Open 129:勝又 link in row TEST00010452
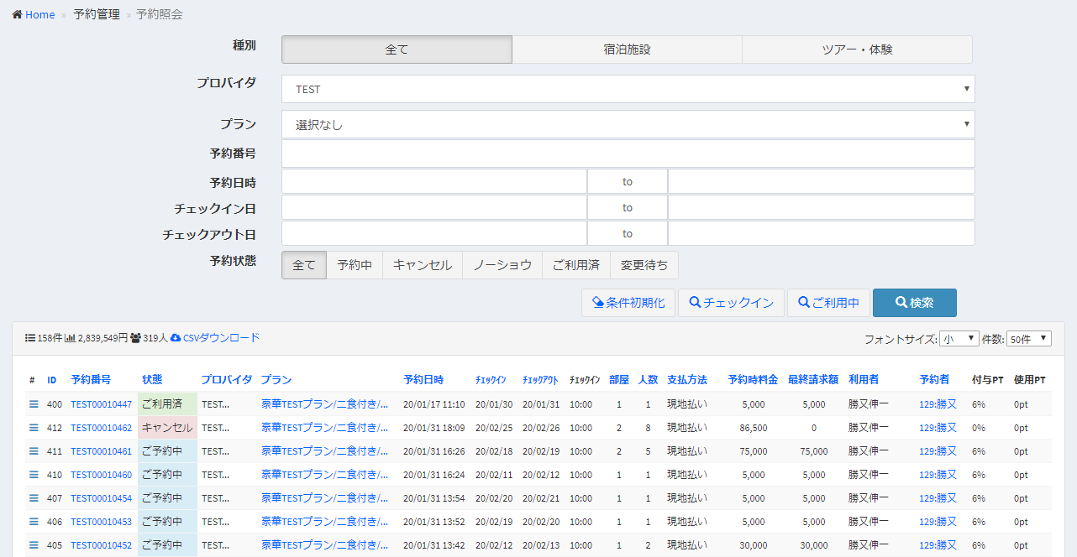Viewport: 1077px width, 557px height. pos(938,545)
